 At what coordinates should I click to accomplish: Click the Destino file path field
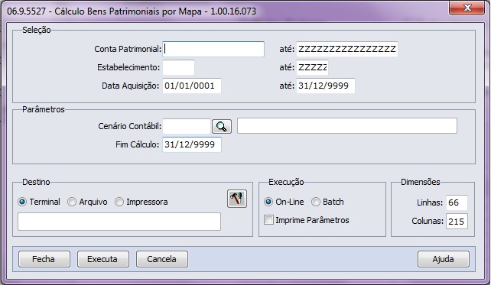pyautogui.click(x=119, y=222)
